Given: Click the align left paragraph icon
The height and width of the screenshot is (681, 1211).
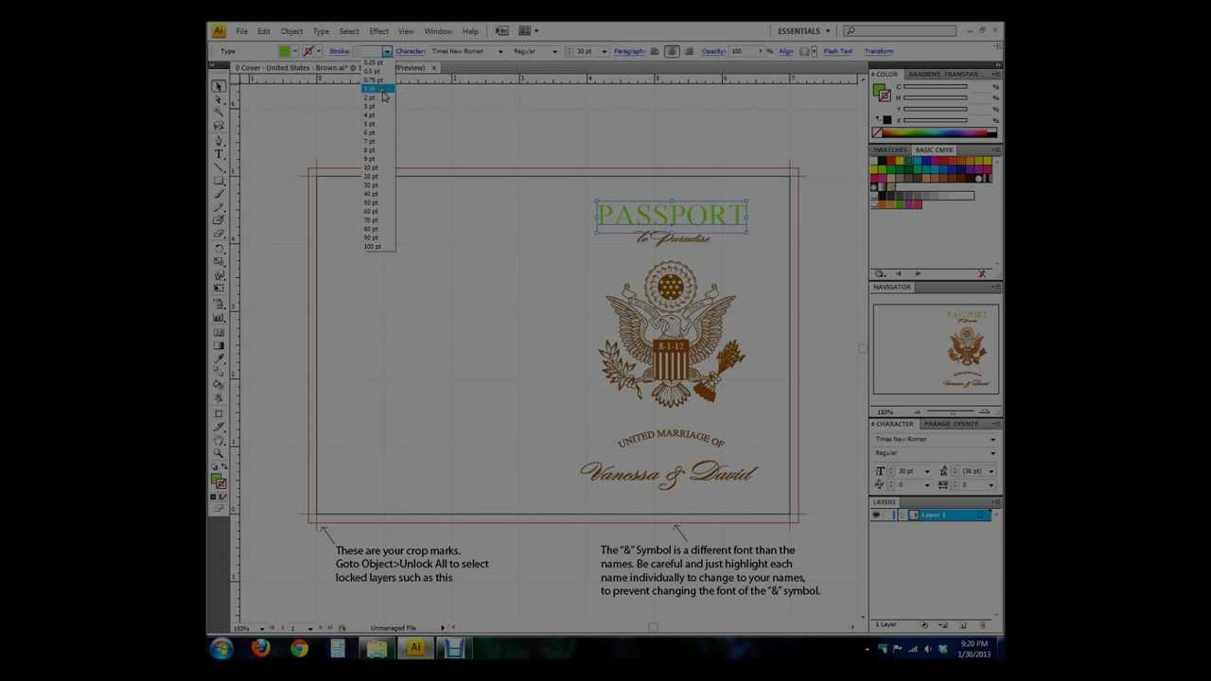Looking at the screenshot, I should [655, 51].
